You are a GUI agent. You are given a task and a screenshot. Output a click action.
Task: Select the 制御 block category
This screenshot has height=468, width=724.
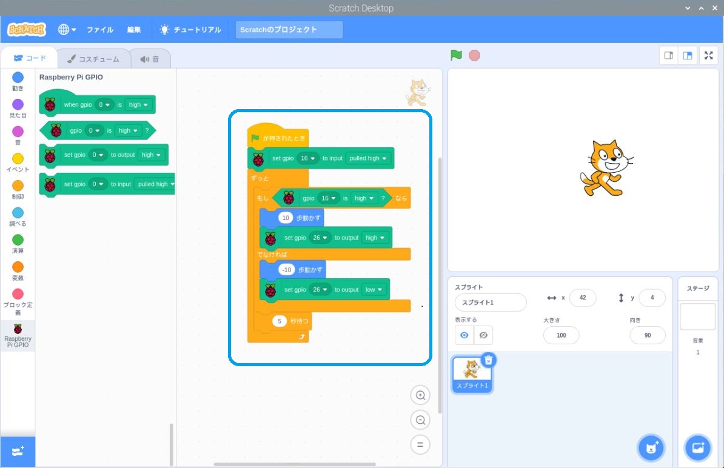tap(18, 190)
